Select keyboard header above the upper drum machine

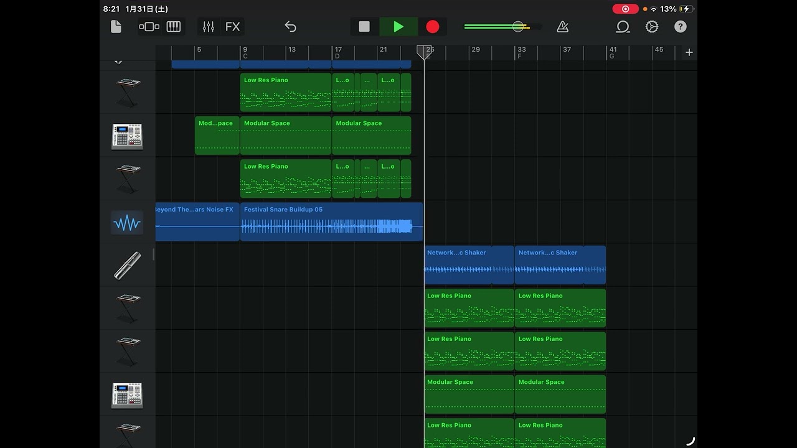[127, 93]
